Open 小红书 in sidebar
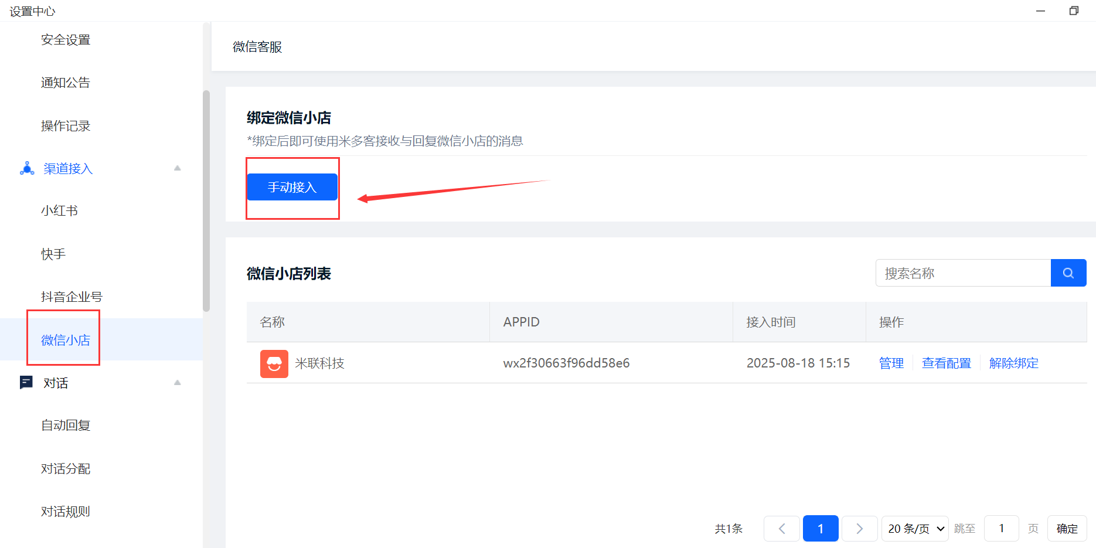This screenshot has height=548, width=1096. coord(59,211)
